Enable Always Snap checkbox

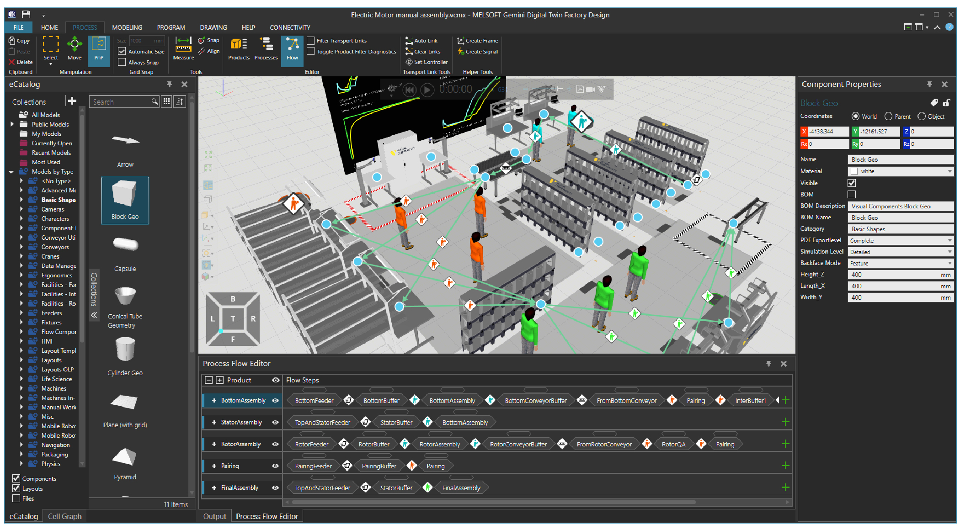(x=122, y=62)
